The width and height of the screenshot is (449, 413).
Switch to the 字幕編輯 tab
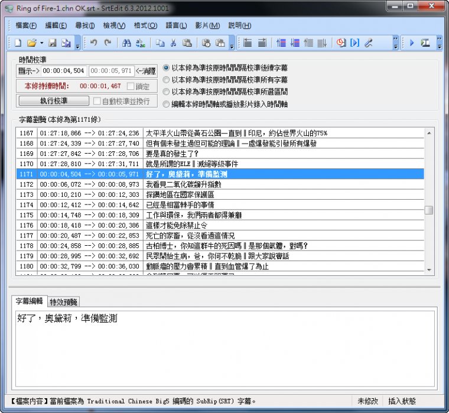29,301
